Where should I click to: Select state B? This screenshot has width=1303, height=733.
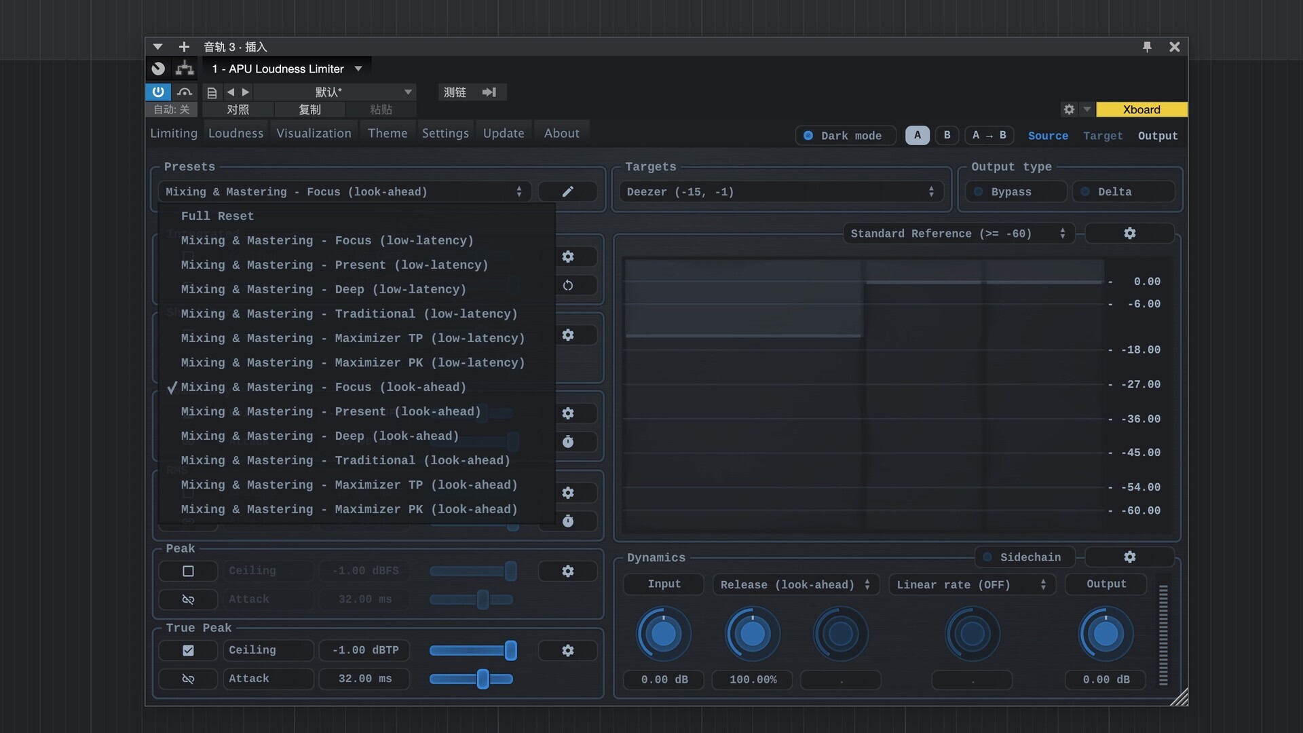coord(947,135)
